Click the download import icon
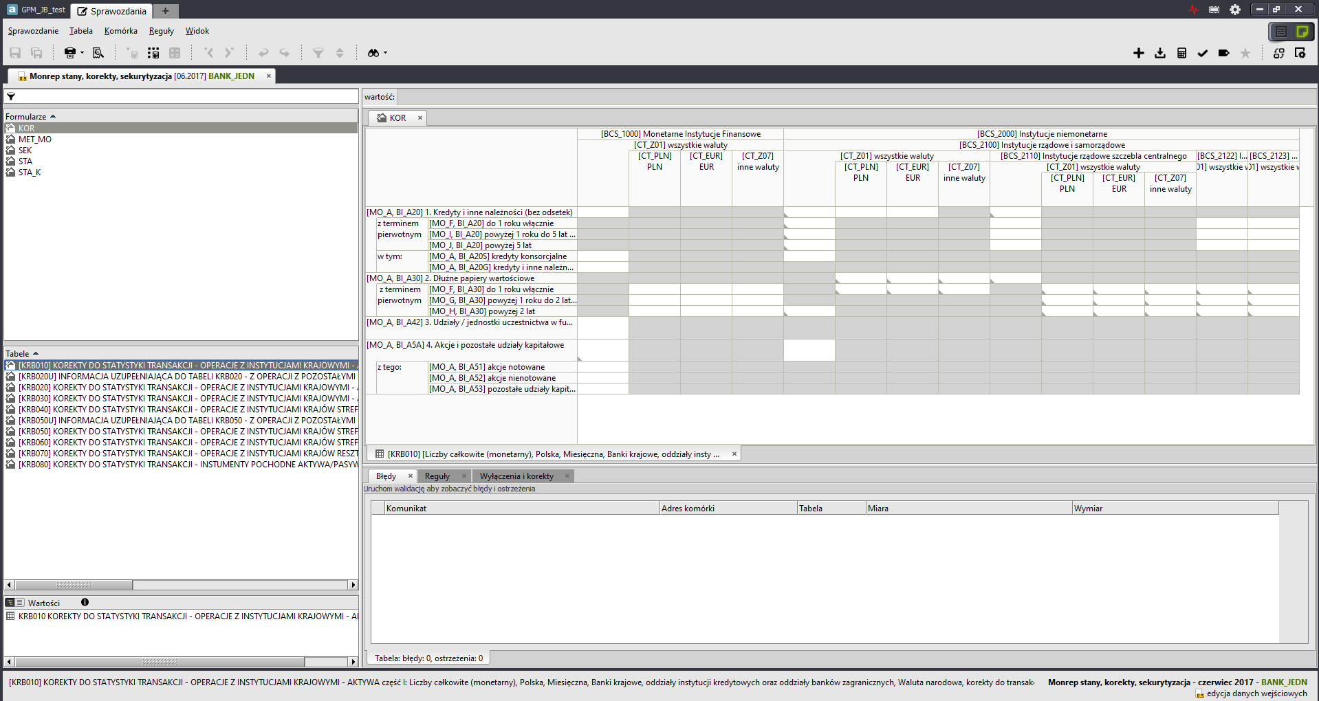This screenshot has width=1319, height=701. (1160, 53)
